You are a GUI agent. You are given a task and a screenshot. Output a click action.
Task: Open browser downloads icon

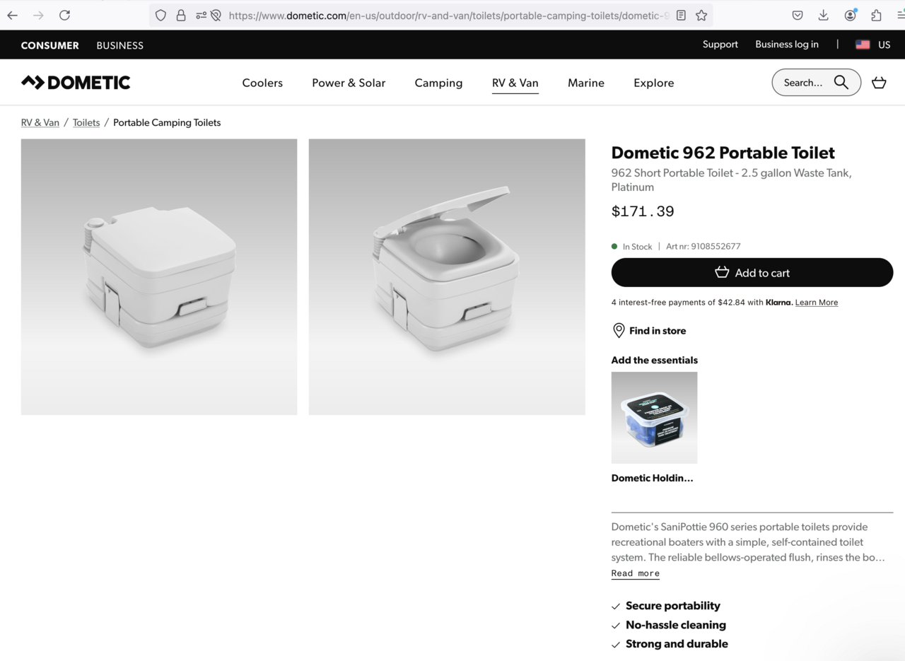tap(823, 15)
